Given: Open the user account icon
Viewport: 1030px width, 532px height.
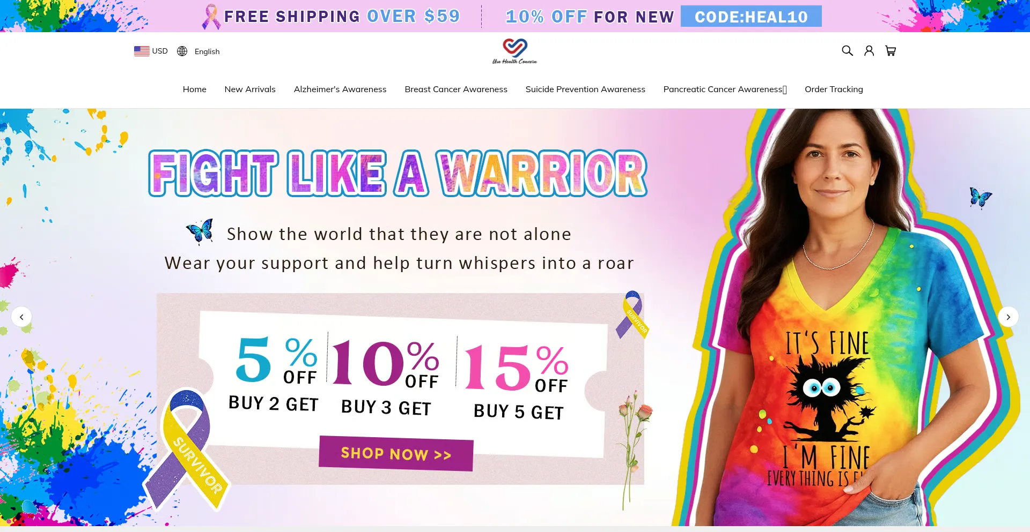Looking at the screenshot, I should [x=869, y=51].
